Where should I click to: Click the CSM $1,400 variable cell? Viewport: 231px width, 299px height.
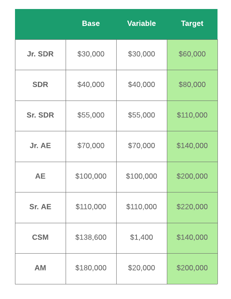141,237
